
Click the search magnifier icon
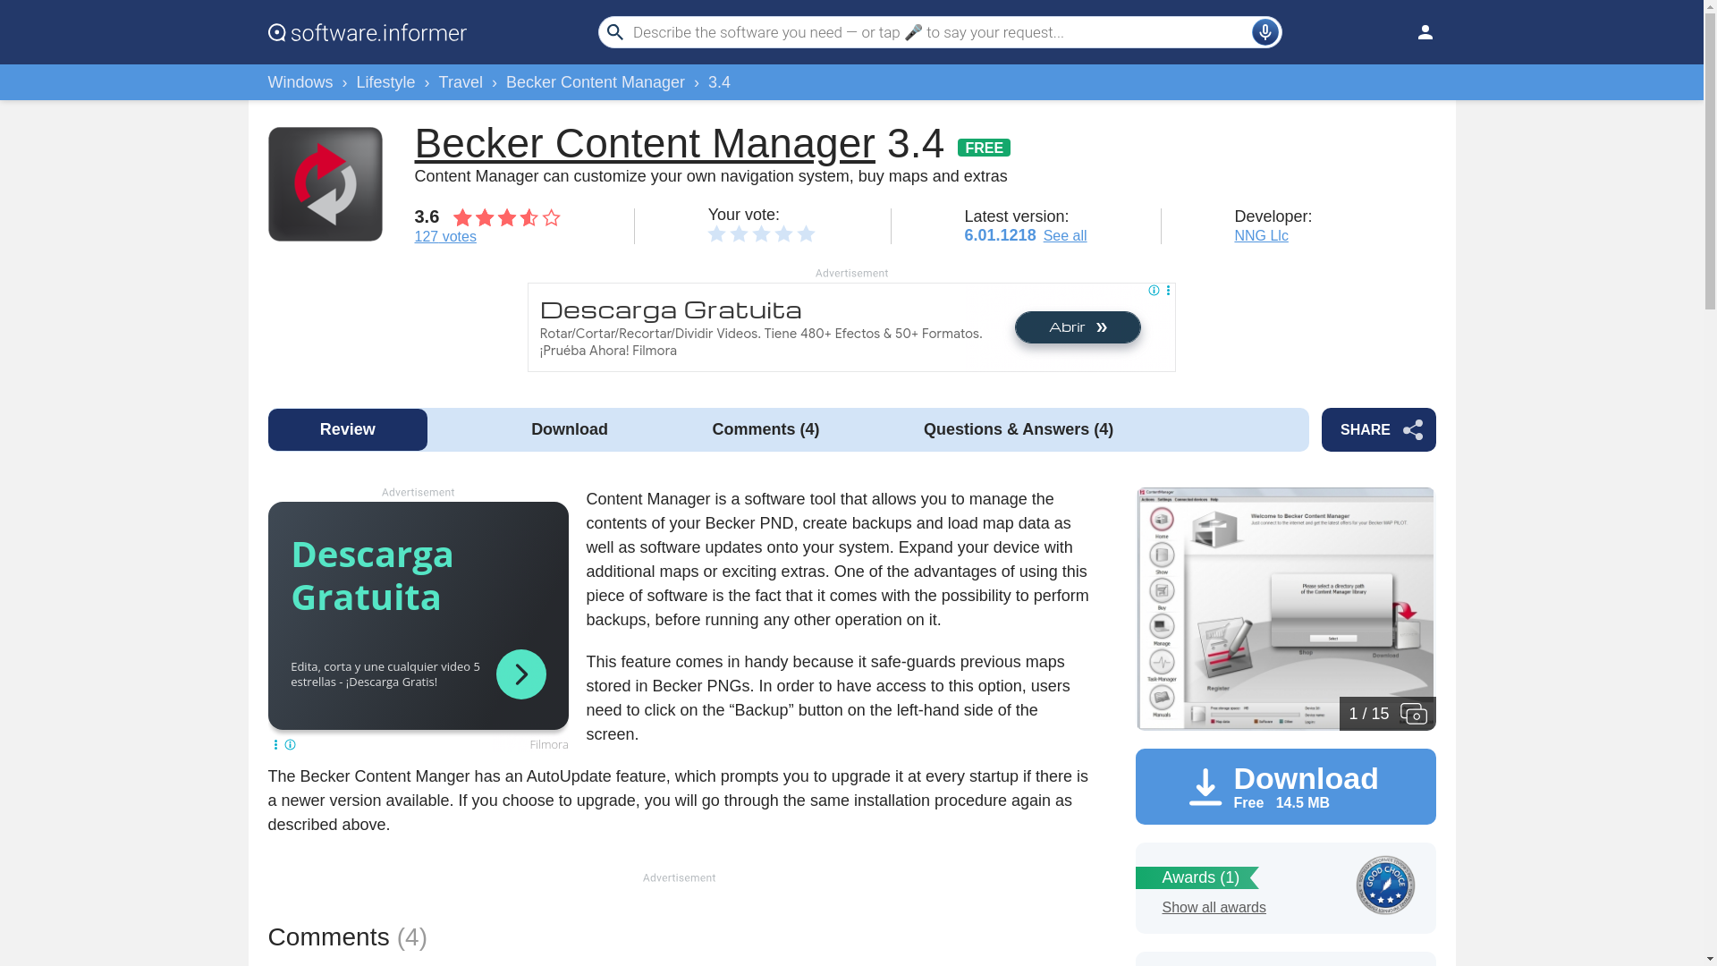click(x=614, y=32)
